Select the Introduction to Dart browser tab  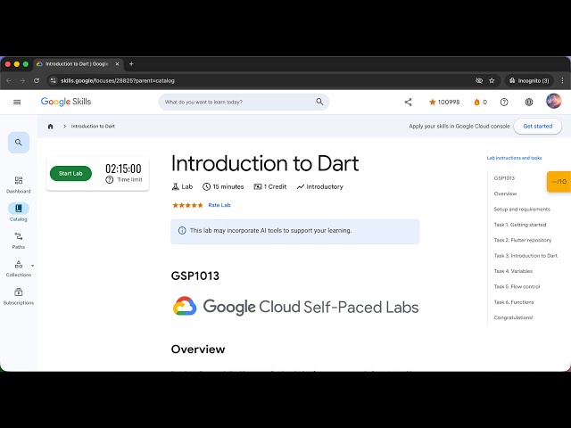pos(77,64)
